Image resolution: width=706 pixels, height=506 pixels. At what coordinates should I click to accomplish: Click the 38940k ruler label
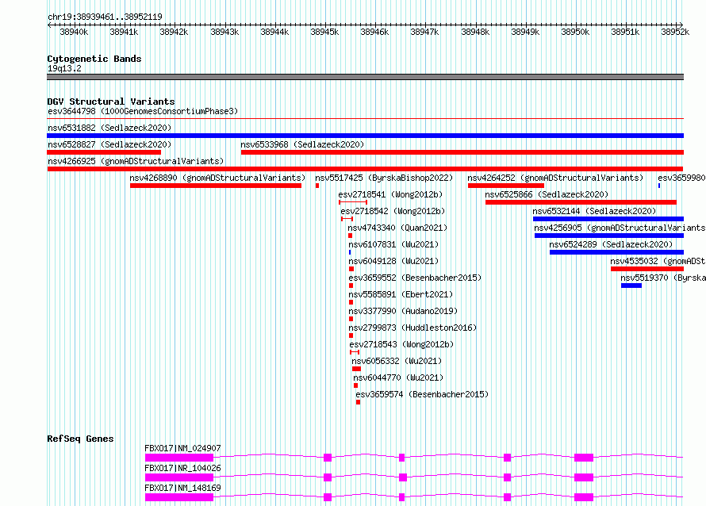click(x=74, y=32)
